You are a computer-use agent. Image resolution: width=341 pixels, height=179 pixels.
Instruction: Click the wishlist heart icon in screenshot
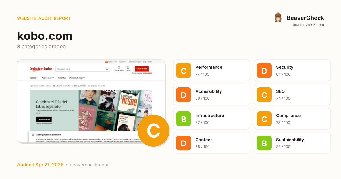pos(119,68)
